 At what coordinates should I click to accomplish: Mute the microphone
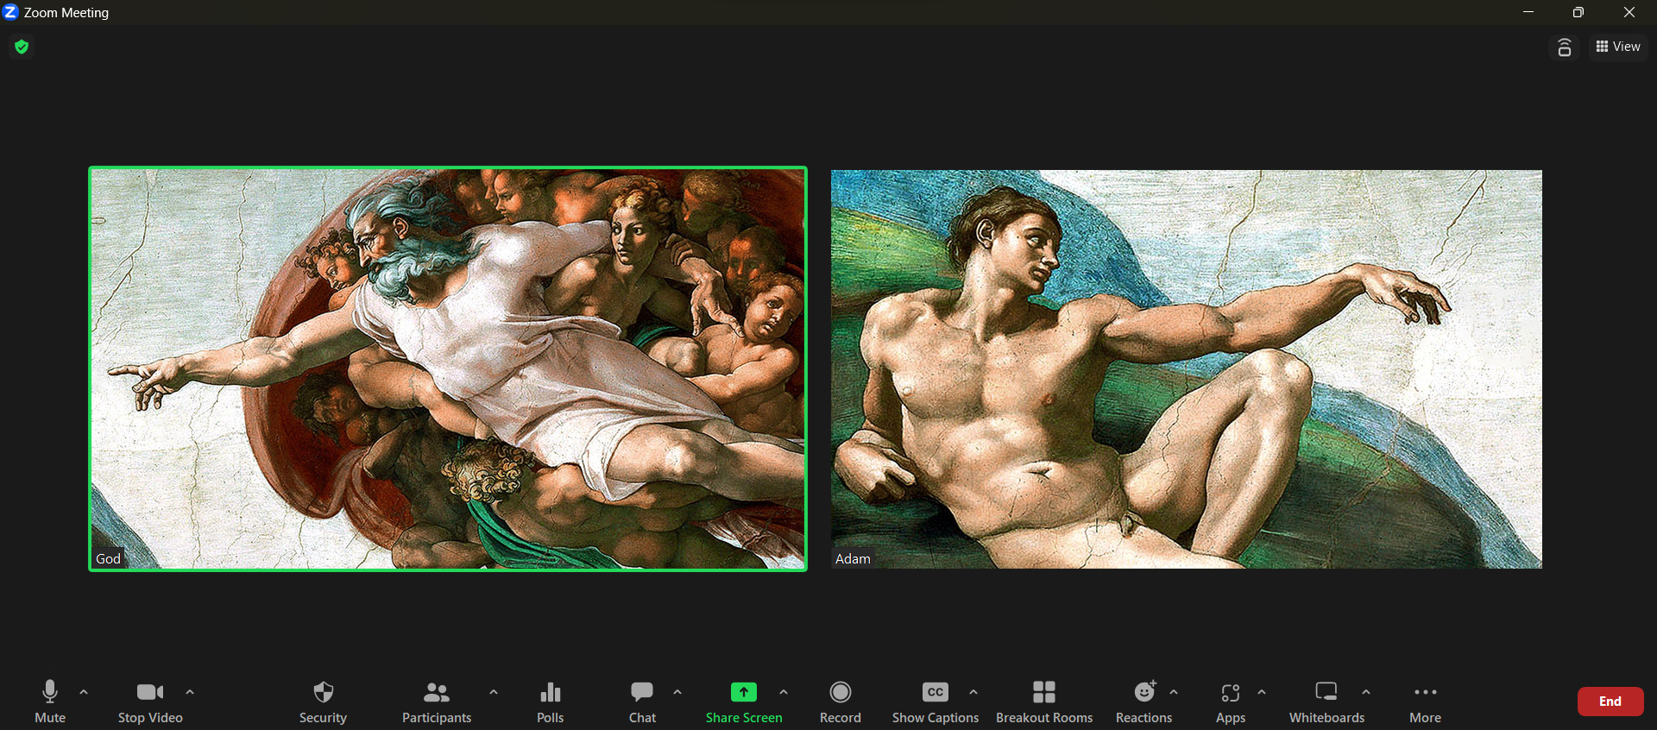coord(50,702)
